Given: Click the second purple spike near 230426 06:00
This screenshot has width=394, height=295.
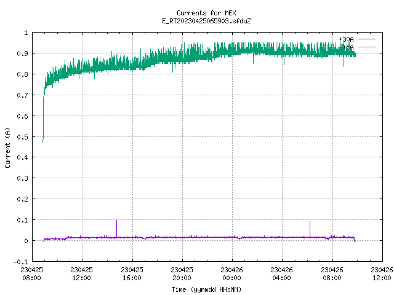Looking at the screenshot, I should 310,229.
